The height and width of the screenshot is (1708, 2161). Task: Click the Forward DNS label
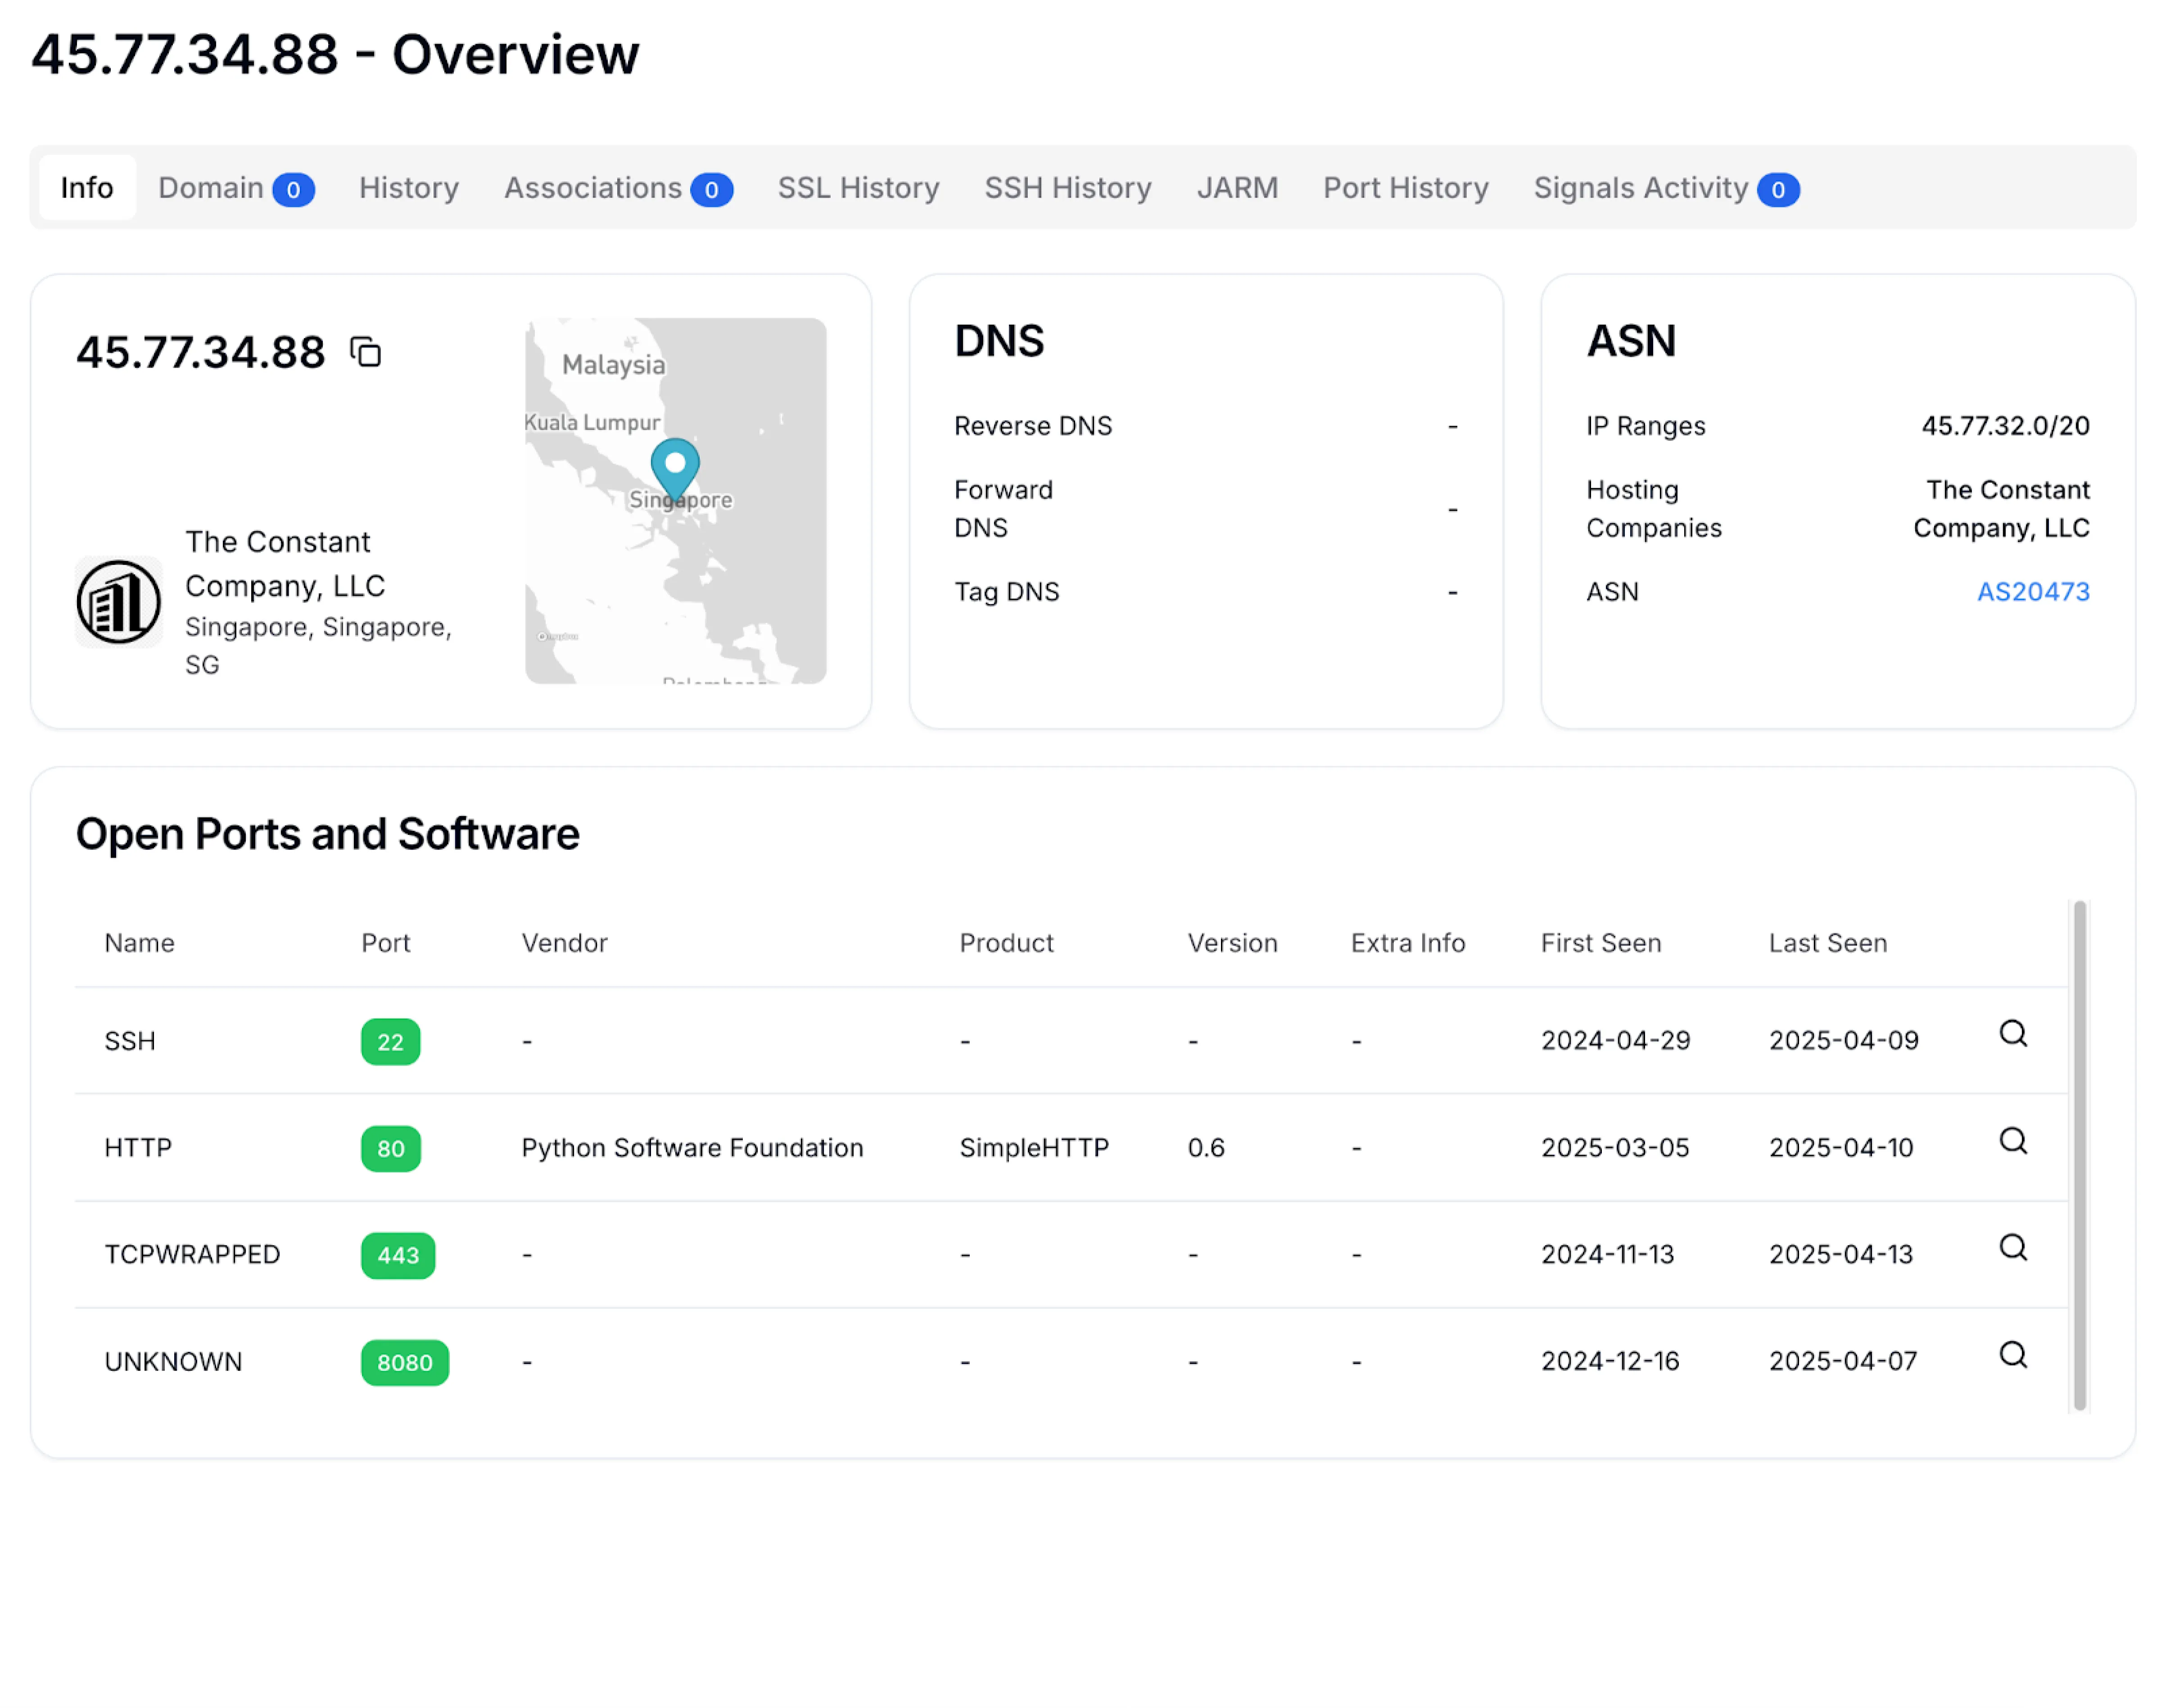click(1003, 508)
